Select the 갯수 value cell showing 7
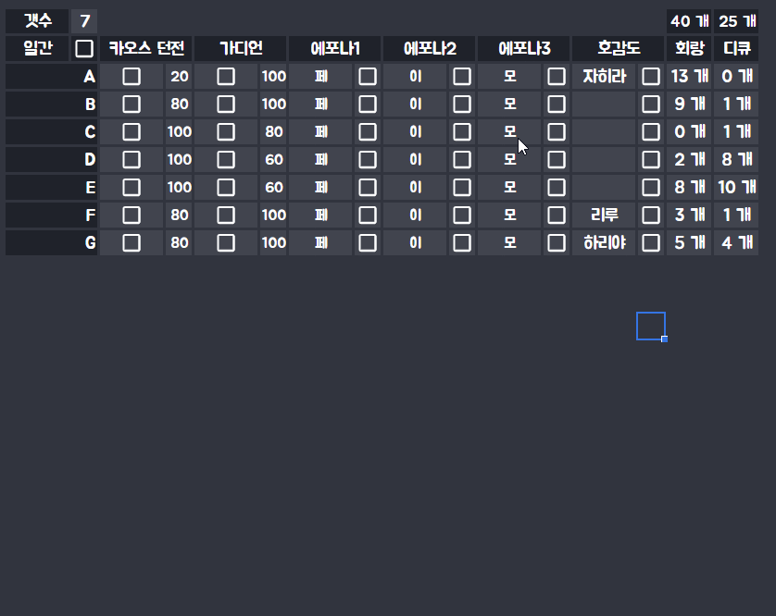Viewport: 776px width, 616px height. (x=84, y=21)
